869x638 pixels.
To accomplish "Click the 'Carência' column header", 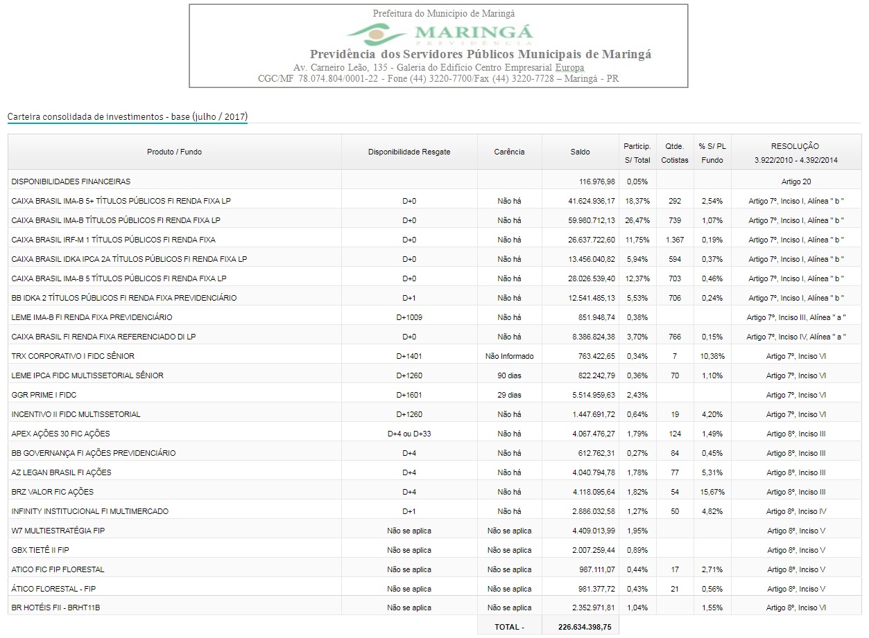I will click(x=509, y=152).
